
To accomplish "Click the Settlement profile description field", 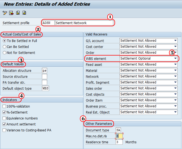I will coord(84,23).
